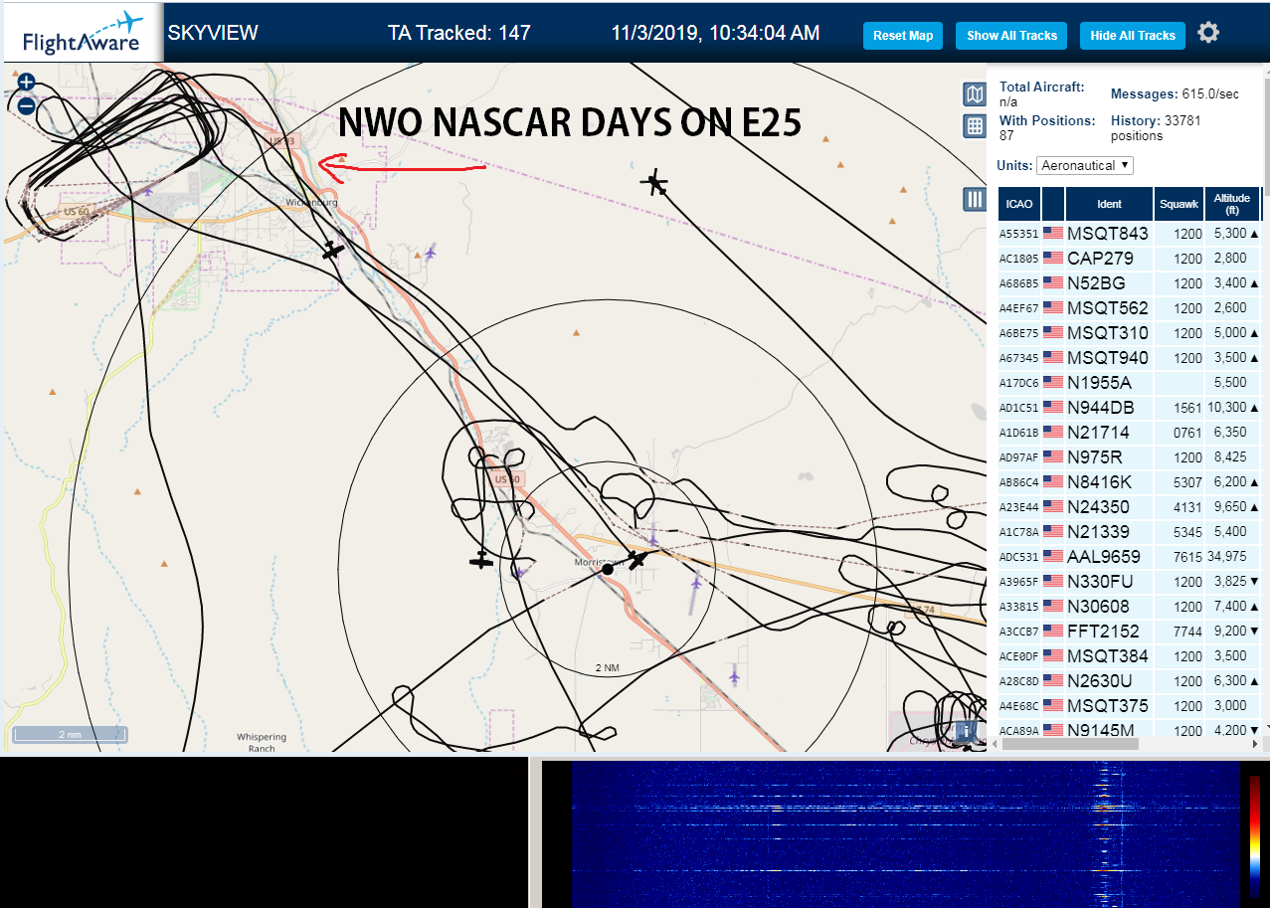The height and width of the screenshot is (908, 1270).
Task: Click Hide All Tracks button
Action: [1133, 36]
